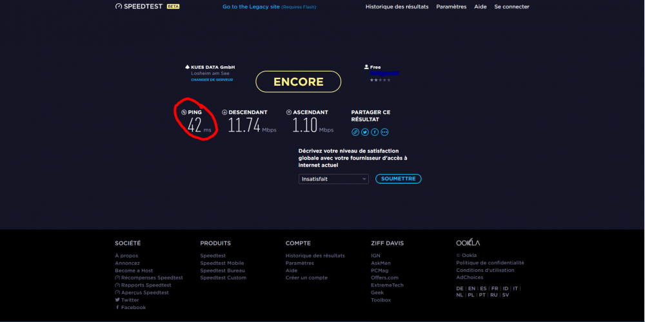Open Speedtest Mobile footer link
This screenshot has height=322, width=645.
(222, 263)
